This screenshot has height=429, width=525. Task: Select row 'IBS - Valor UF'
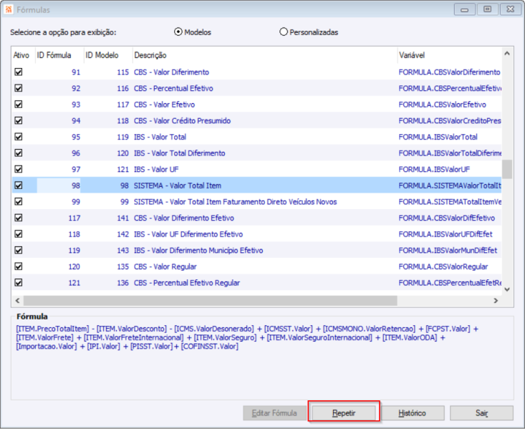(257, 169)
